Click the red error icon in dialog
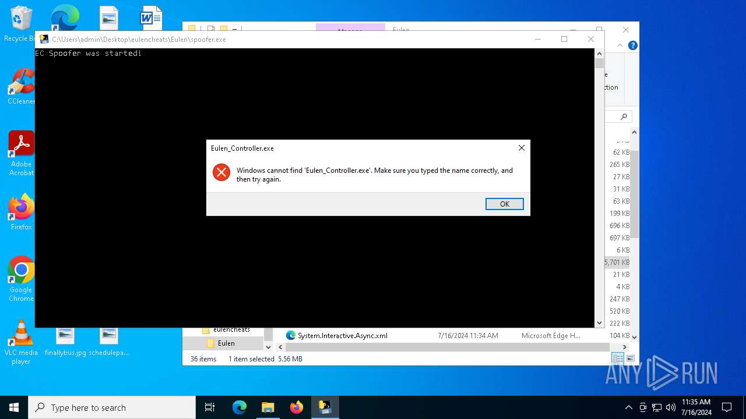The image size is (746, 419). coord(221,172)
